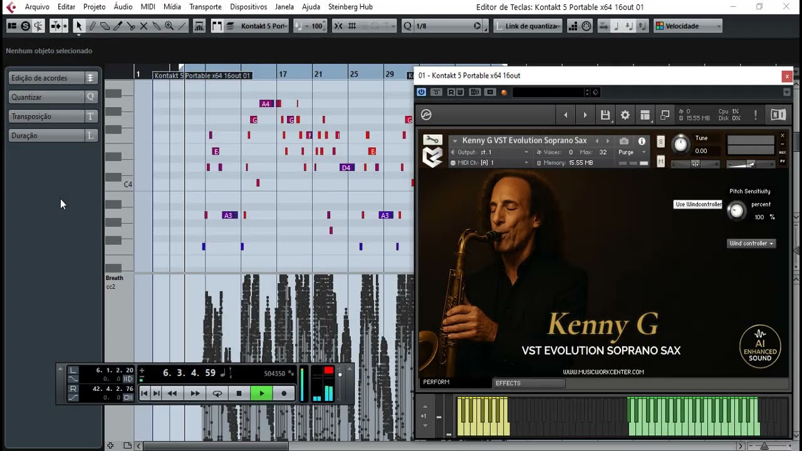Toggle the Read automation R button
This screenshot has width=802, height=451.
tap(452, 92)
